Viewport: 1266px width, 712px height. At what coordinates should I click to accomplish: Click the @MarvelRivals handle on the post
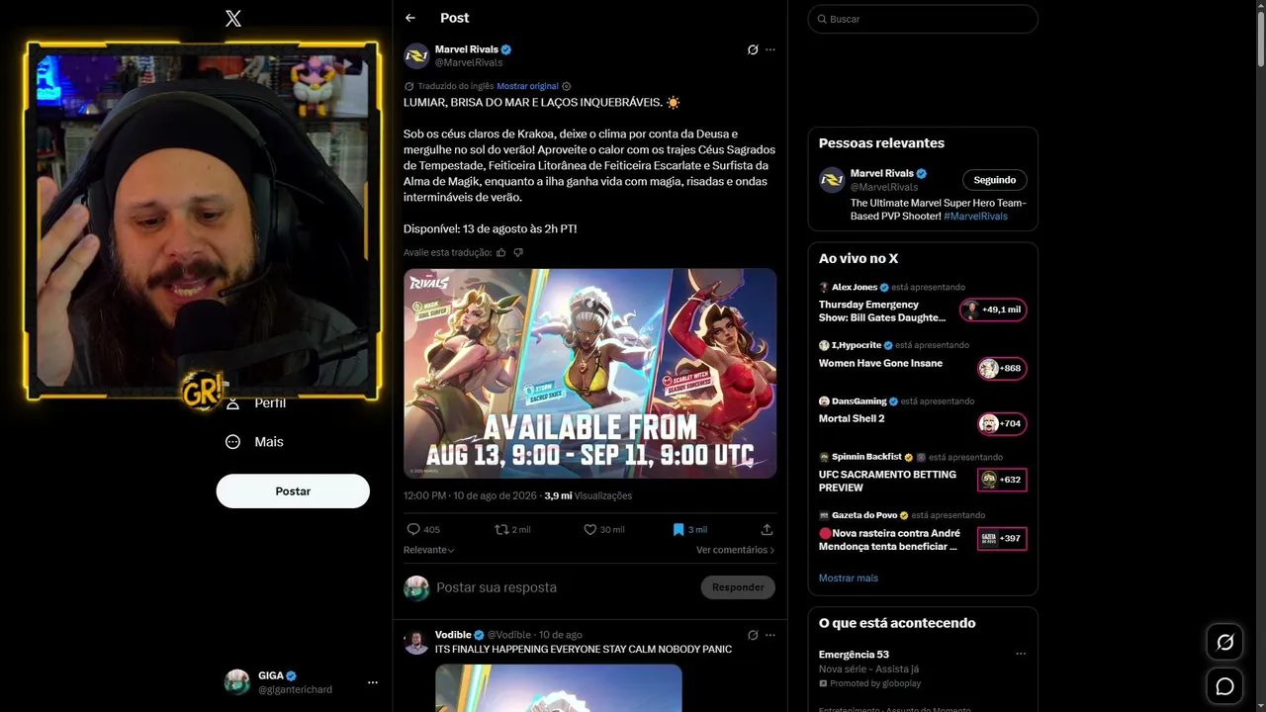(x=469, y=62)
